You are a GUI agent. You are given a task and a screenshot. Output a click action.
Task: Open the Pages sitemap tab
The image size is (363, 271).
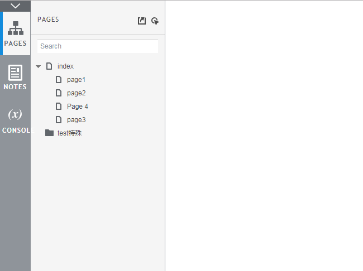tap(15, 33)
